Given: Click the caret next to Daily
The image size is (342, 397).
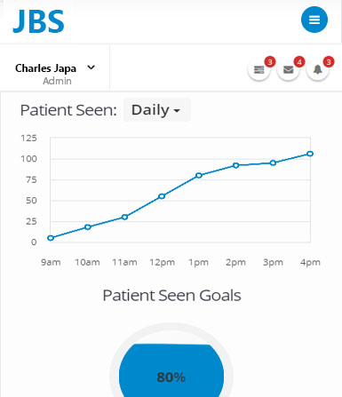Looking at the screenshot, I should [177, 111].
